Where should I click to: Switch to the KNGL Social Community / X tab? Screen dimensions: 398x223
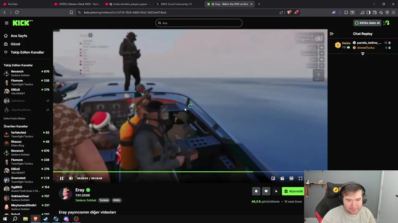point(178,4)
